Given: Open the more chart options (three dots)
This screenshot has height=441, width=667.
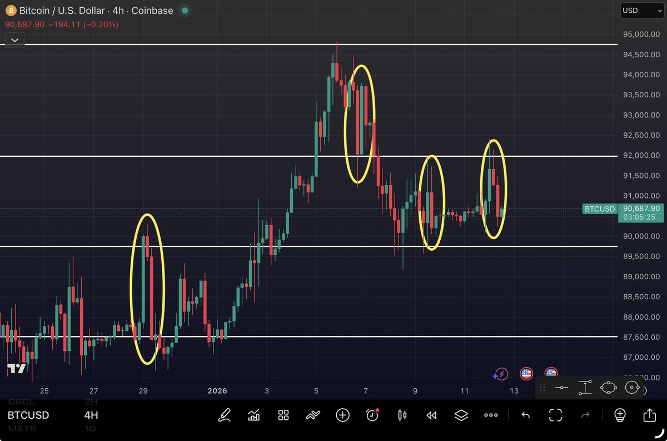Looking at the screenshot, I should point(490,415).
